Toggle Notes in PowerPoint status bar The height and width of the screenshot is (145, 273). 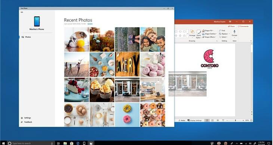point(182,120)
